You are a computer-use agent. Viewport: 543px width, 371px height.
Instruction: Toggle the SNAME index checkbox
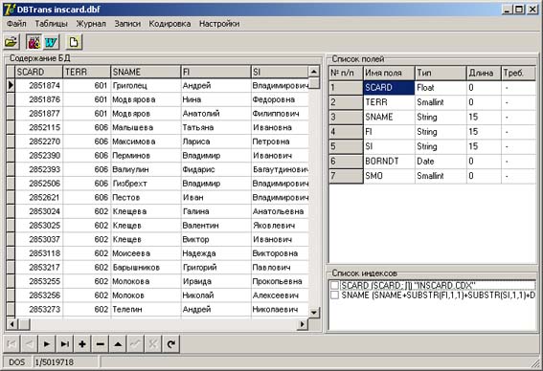(334, 295)
